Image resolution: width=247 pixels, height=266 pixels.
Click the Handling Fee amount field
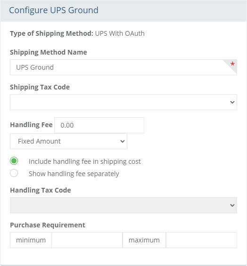(x=99, y=125)
